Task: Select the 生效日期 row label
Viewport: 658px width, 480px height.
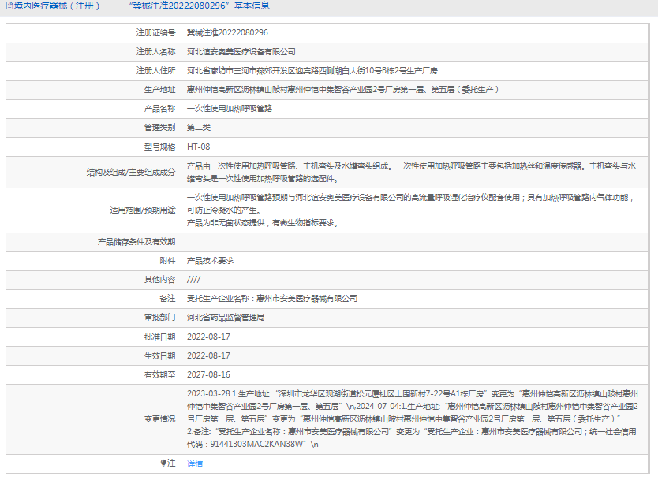Action: pyautogui.click(x=160, y=356)
